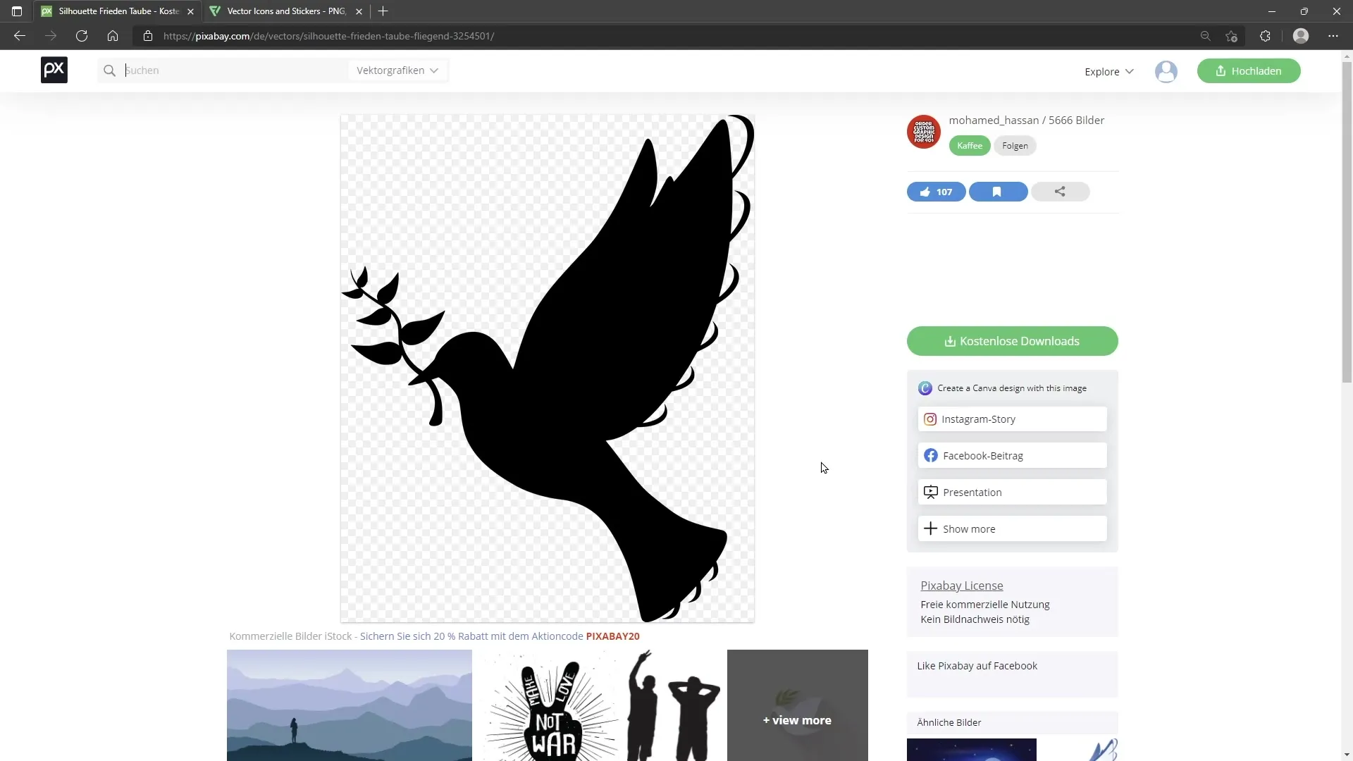Open the Pixabay License link
Viewport: 1353px width, 761px height.
click(x=962, y=586)
